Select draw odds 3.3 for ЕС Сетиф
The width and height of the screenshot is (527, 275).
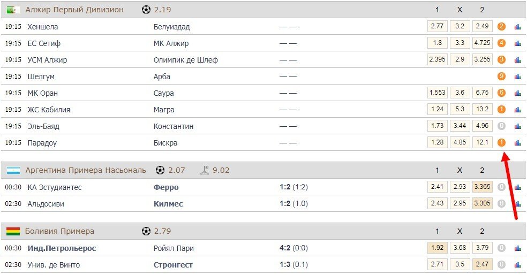click(460, 43)
